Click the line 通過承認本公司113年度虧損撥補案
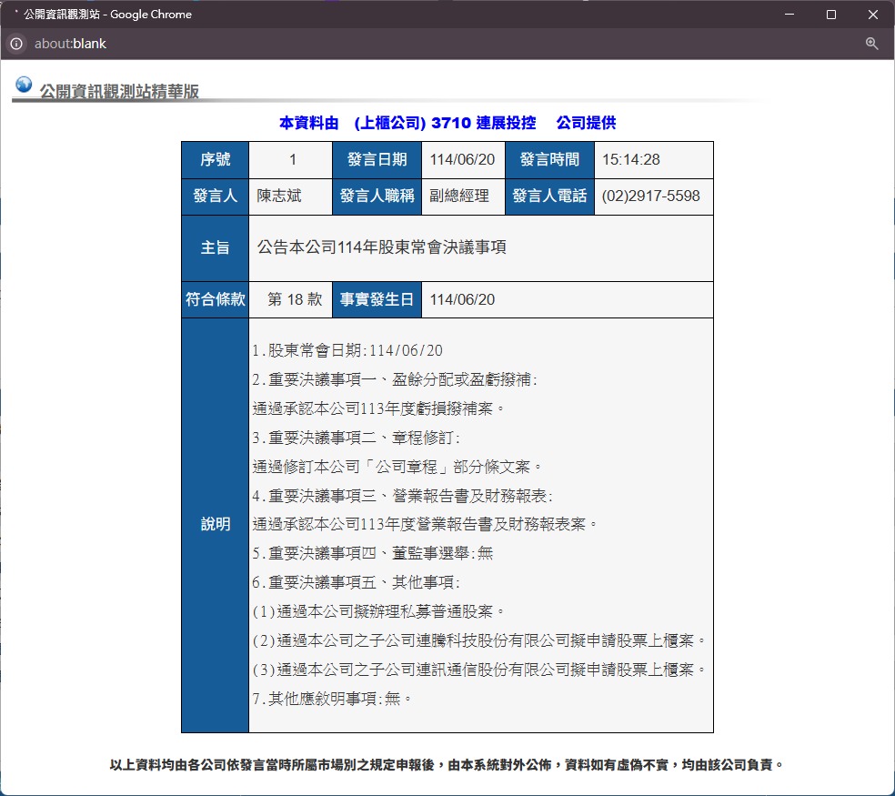 tap(378, 408)
